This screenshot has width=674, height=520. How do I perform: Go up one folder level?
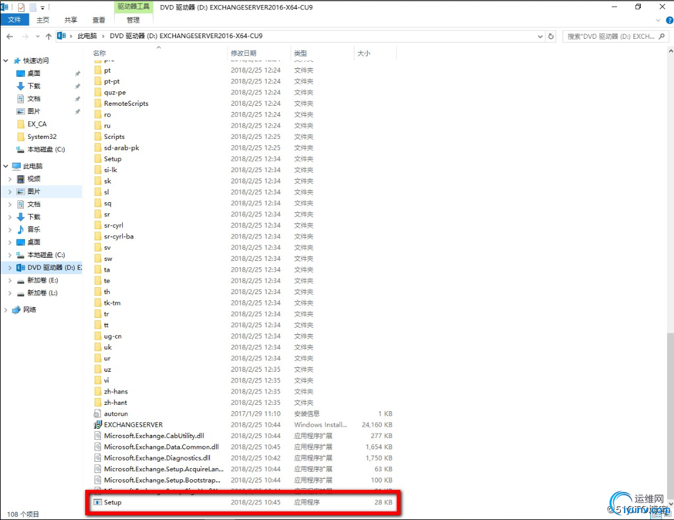[49, 36]
